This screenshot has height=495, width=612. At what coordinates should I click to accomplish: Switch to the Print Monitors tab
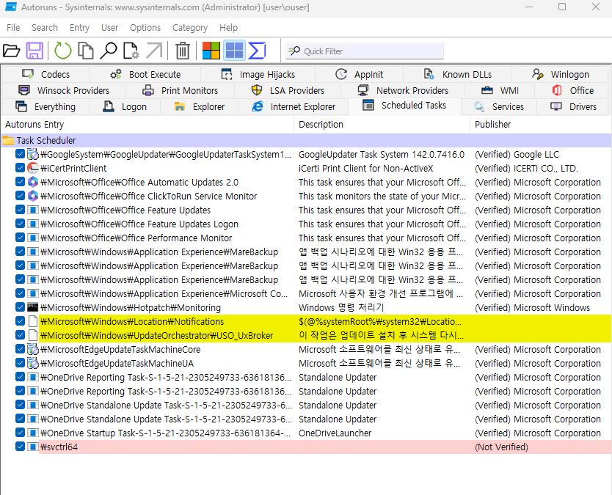click(x=180, y=90)
